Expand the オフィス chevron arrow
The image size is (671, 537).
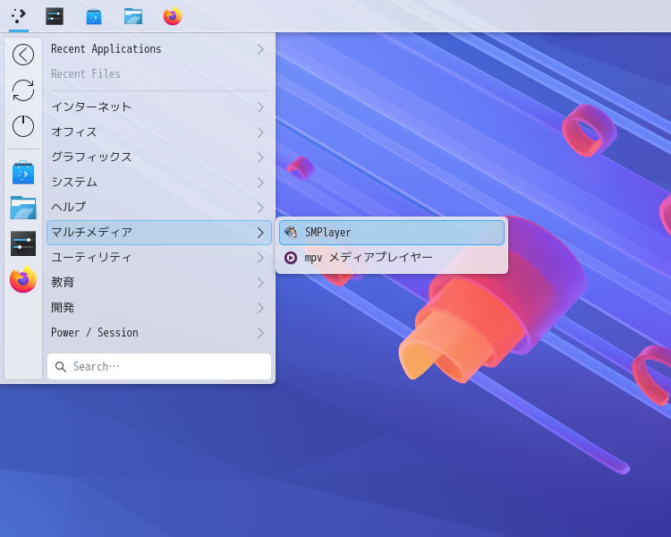(260, 132)
